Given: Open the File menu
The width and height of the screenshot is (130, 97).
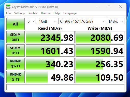Looking at the screenshot, I should [x=8, y=13].
